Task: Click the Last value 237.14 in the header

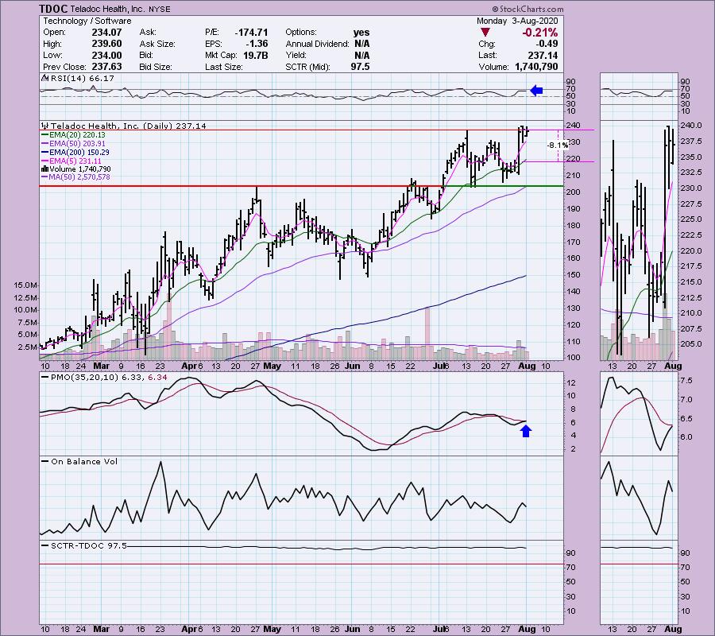Action: [543, 55]
